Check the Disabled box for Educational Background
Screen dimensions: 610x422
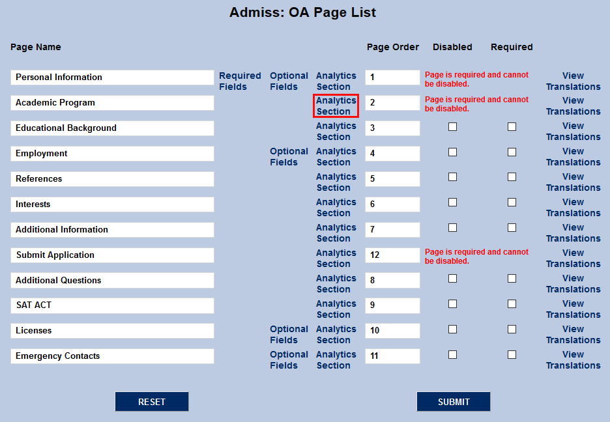tap(452, 127)
